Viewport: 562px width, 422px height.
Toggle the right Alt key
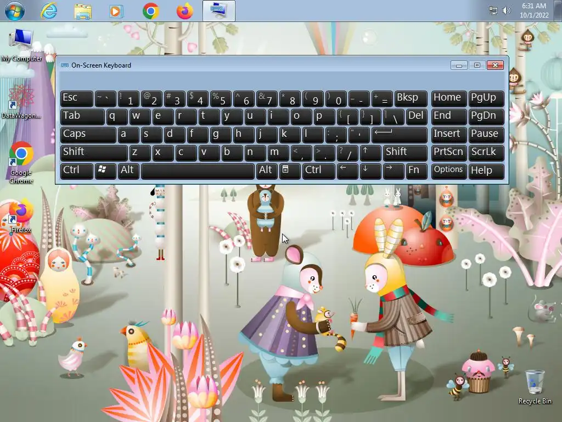[x=267, y=171]
